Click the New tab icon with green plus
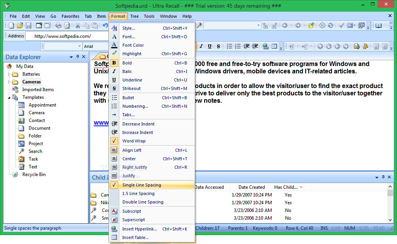Viewport: 397px width, 244px height. click(39, 25)
